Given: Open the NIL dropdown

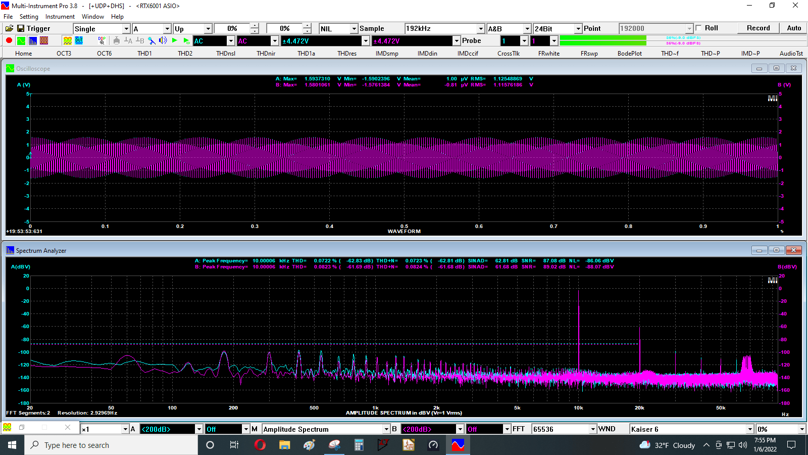Looking at the screenshot, I should (x=354, y=29).
